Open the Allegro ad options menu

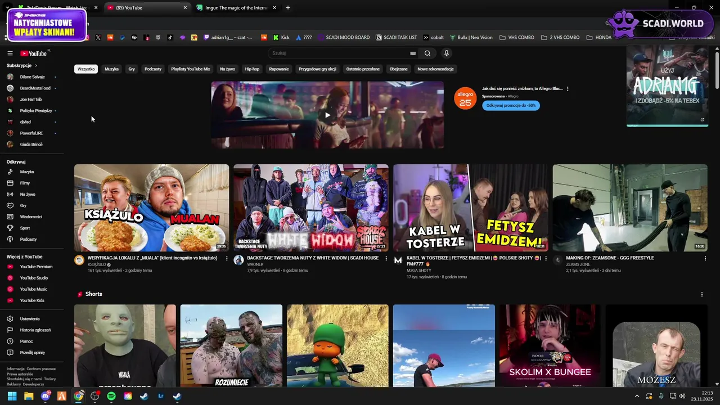click(x=568, y=89)
